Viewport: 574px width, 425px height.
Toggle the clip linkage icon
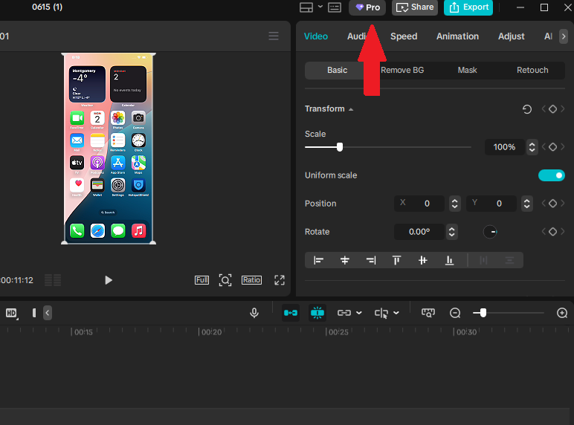pos(344,313)
